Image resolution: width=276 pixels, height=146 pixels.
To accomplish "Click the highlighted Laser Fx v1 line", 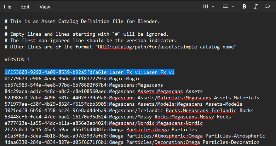I will 90,72.
